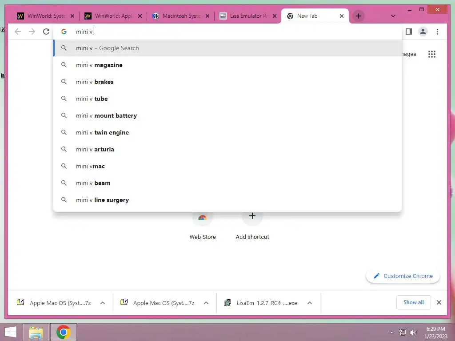Screen dimensions: 455x341
Task: Show hidden system tray icons
Action: [x=392, y=333]
